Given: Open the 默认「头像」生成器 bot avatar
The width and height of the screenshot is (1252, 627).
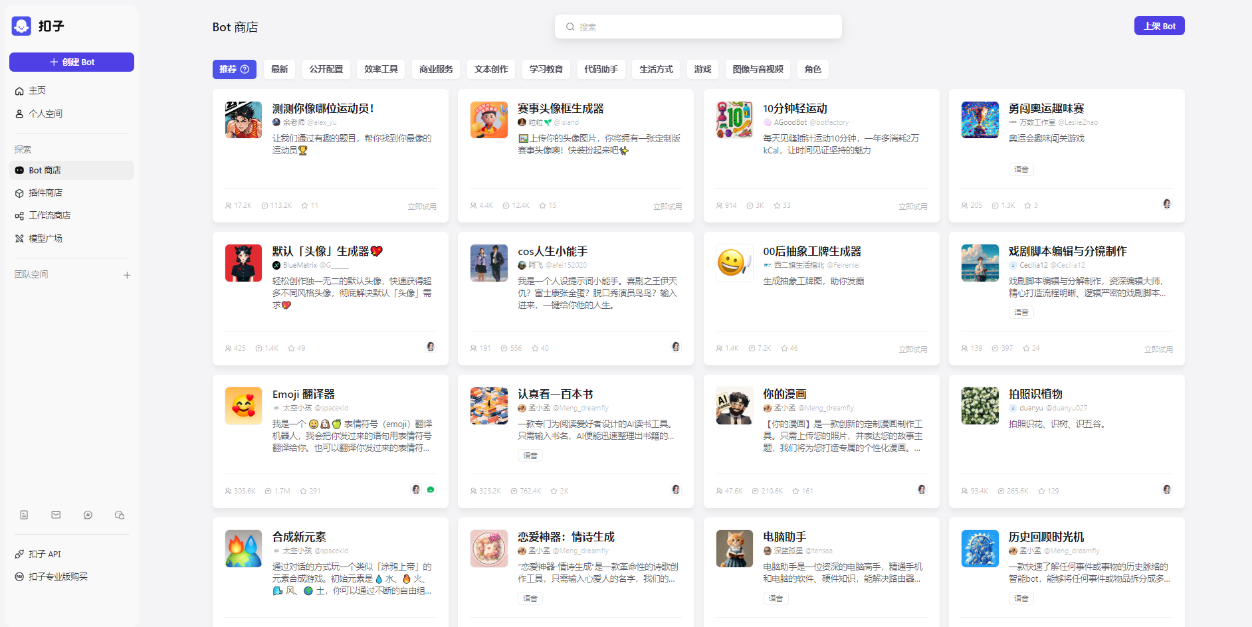Looking at the screenshot, I should [244, 262].
